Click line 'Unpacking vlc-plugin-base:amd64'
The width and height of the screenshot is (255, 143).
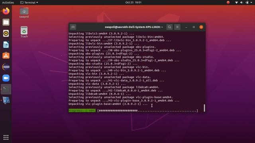(108, 104)
